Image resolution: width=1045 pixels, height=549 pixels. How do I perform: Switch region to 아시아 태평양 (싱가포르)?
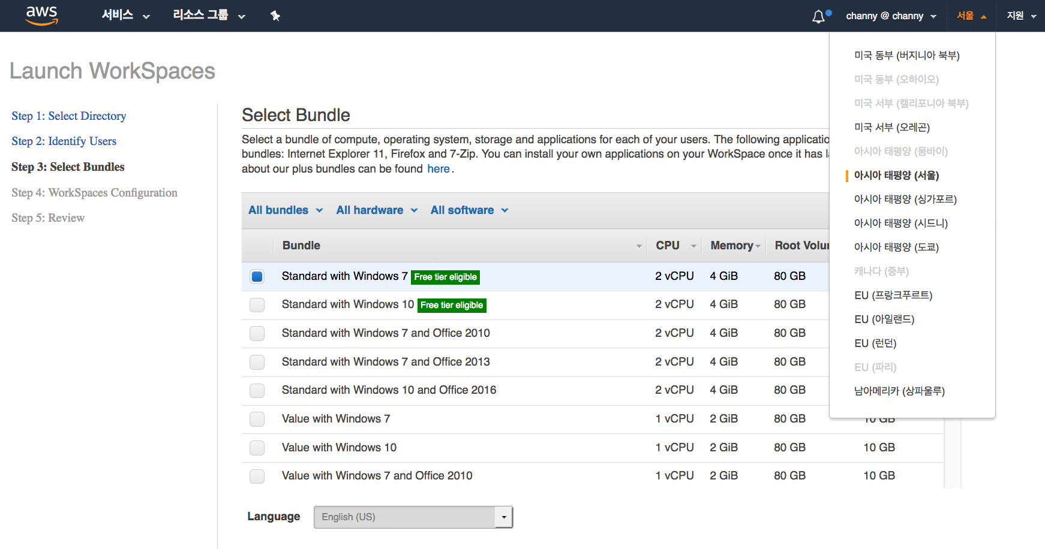[x=905, y=200]
